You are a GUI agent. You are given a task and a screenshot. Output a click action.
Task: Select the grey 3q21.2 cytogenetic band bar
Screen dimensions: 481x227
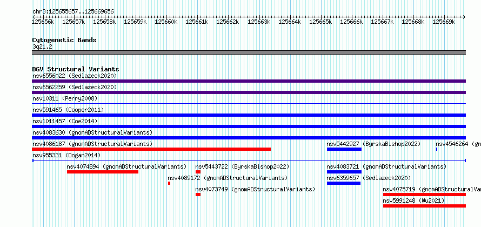point(249,52)
